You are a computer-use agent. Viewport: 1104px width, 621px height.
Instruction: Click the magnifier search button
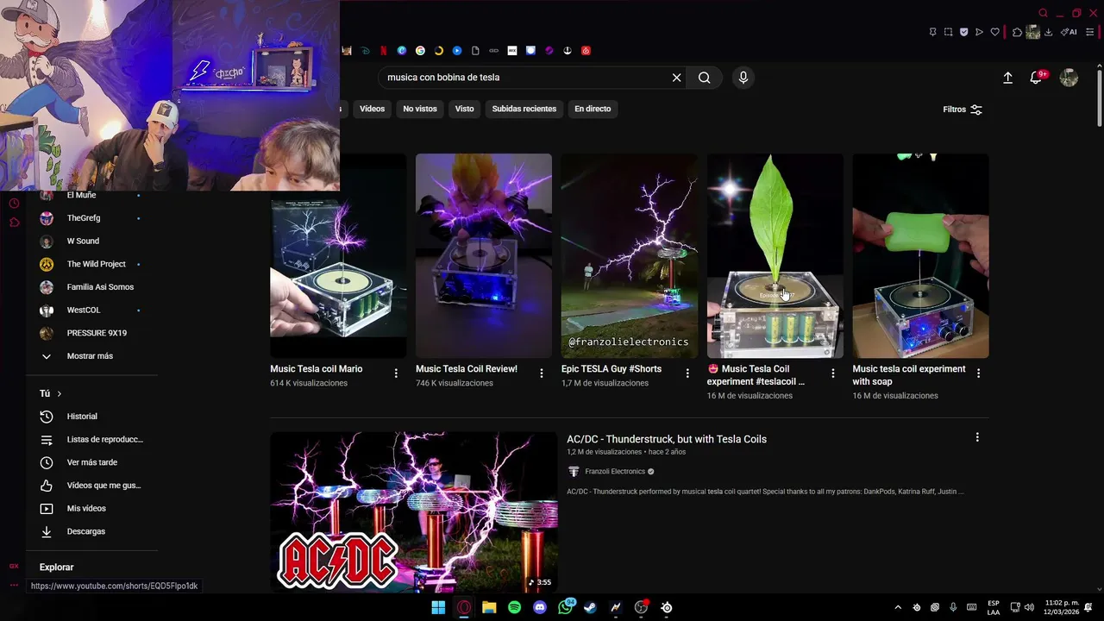point(705,78)
